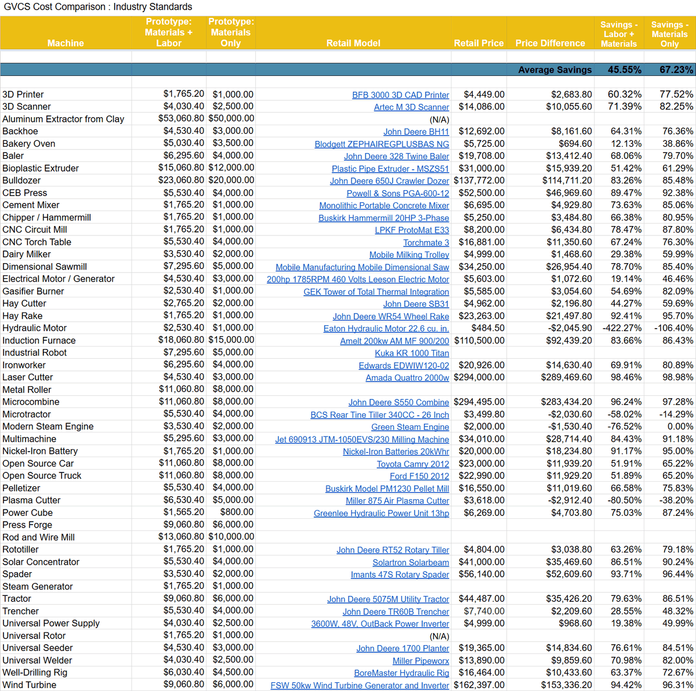Viewport: 696px width, 691px height.
Task: Click the Artec M 3D Scanner link
Action: [411, 107]
